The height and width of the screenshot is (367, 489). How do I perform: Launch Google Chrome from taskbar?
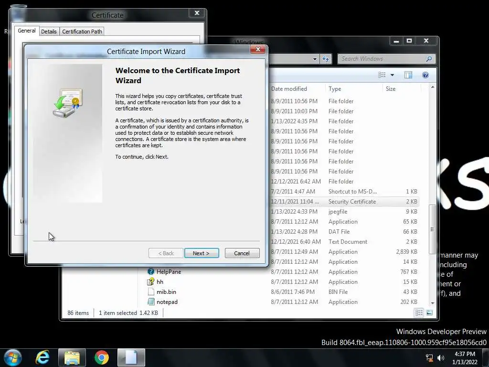click(x=101, y=357)
